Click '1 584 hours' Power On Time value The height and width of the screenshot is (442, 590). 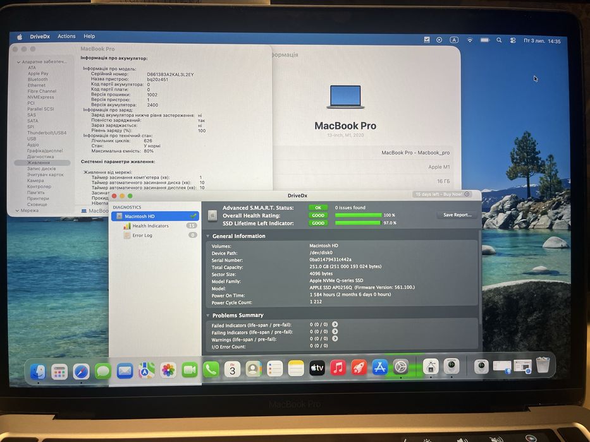tap(350, 294)
